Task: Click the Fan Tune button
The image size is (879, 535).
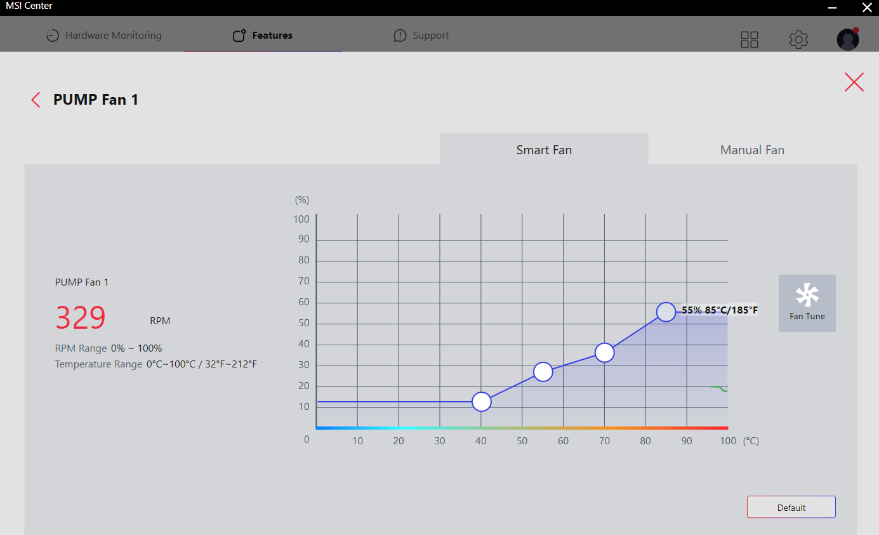Action: point(807,303)
